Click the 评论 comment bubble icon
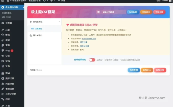173x107 pixels. coord(3,50)
